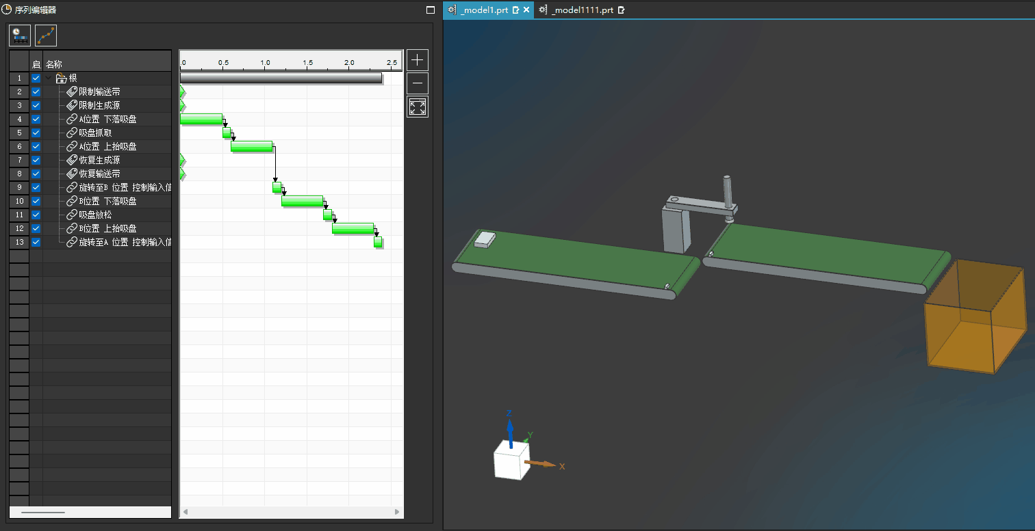
Task: Click the 限制输送带 green start marker
Action: click(182, 92)
